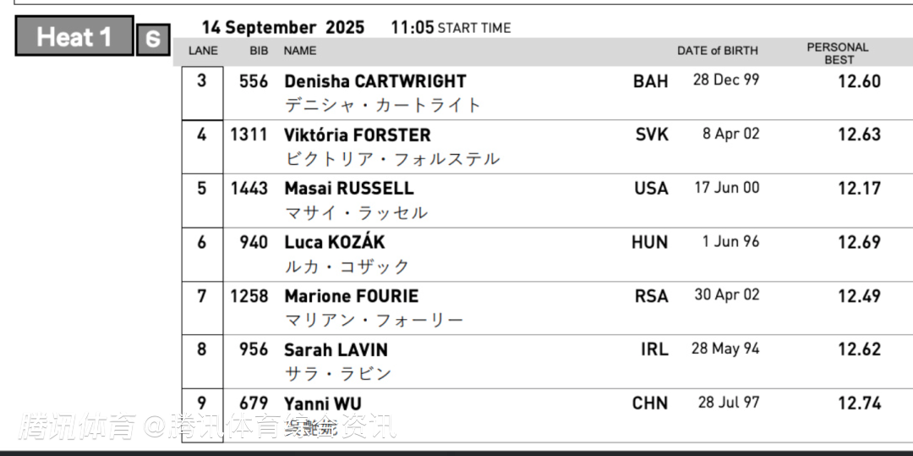
Task: Click bib number 1443
Action: [x=249, y=189]
